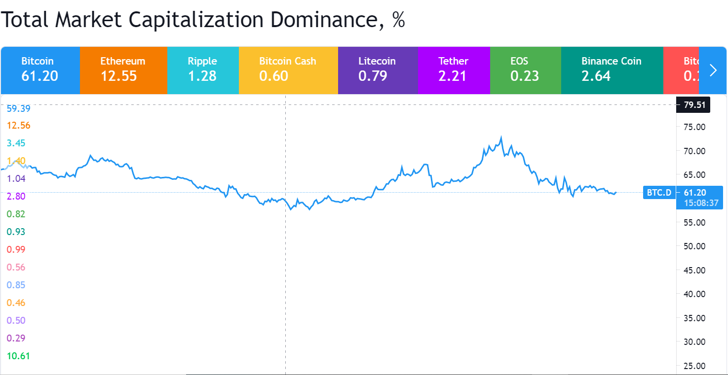Click the Total Market Capitalization Dominance heading

click(x=202, y=20)
